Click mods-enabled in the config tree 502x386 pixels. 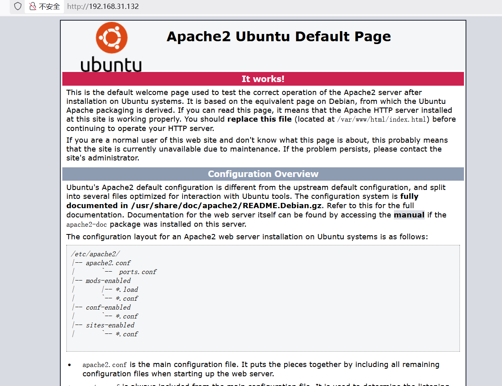pyautogui.click(x=108, y=281)
